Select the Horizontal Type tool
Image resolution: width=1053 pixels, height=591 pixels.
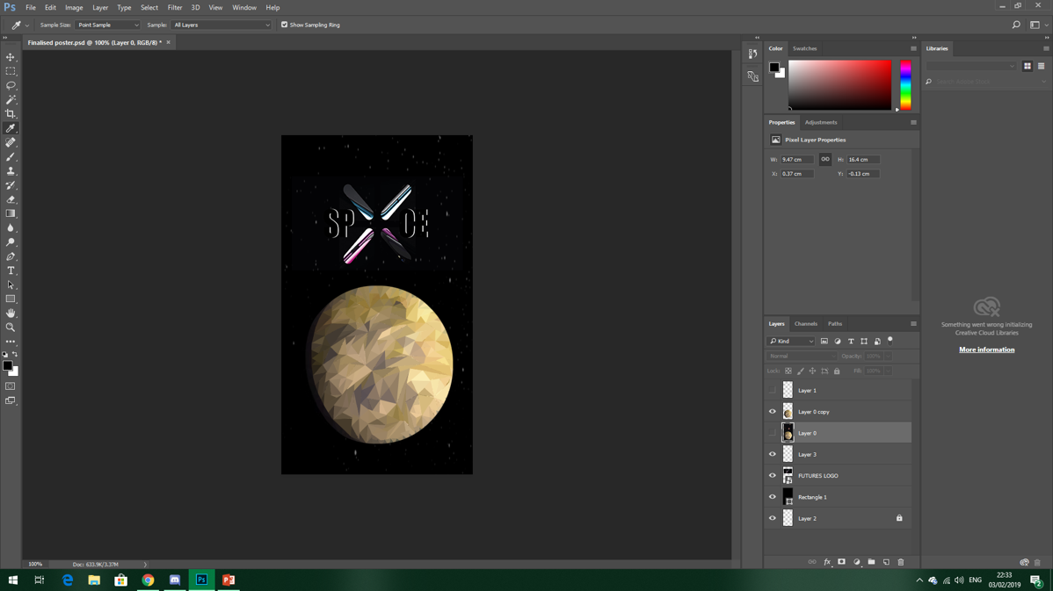[11, 270]
